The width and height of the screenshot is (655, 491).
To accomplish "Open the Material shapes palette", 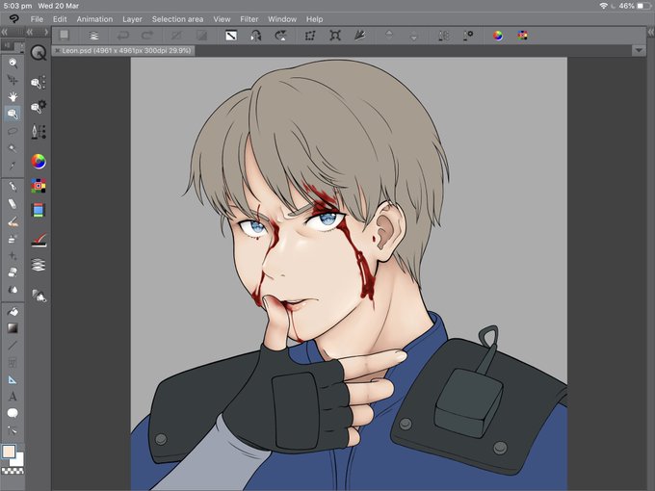I will click(39, 296).
